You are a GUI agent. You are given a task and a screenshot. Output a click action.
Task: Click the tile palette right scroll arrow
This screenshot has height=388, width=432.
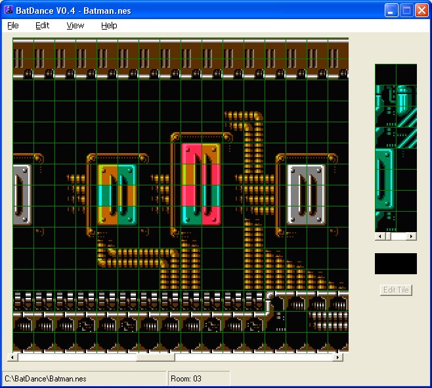[x=412, y=236]
